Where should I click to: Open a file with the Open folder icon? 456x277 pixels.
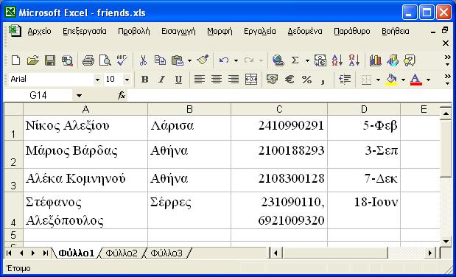click(x=33, y=60)
